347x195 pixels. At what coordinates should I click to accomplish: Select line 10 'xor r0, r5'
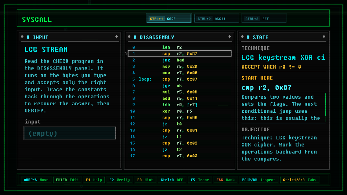(180, 111)
